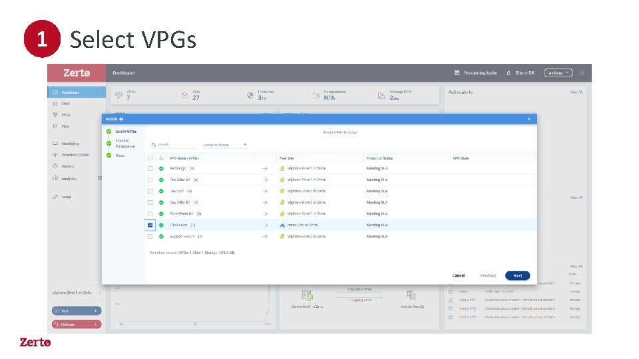
Task: Click the Test button
Action: click(77, 311)
